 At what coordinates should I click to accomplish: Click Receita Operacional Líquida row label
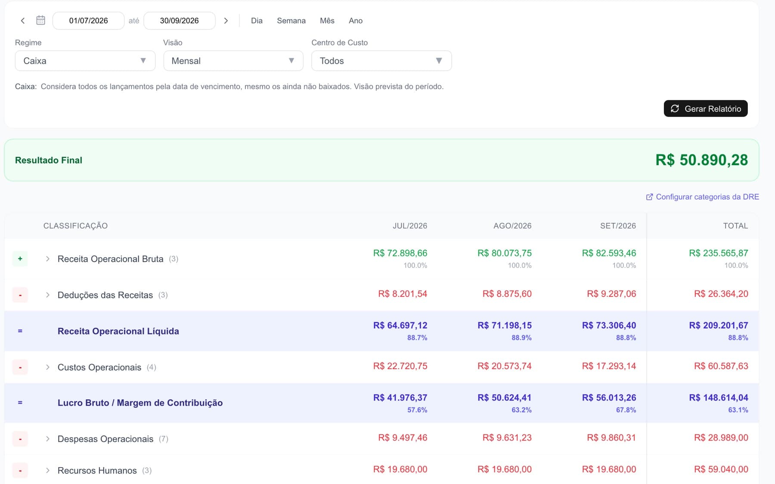coord(118,331)
